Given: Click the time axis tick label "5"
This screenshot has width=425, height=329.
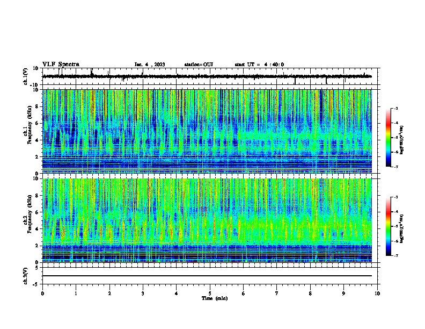Looking at the screenshot, I should pyautogui.click(x=210, y=294).
